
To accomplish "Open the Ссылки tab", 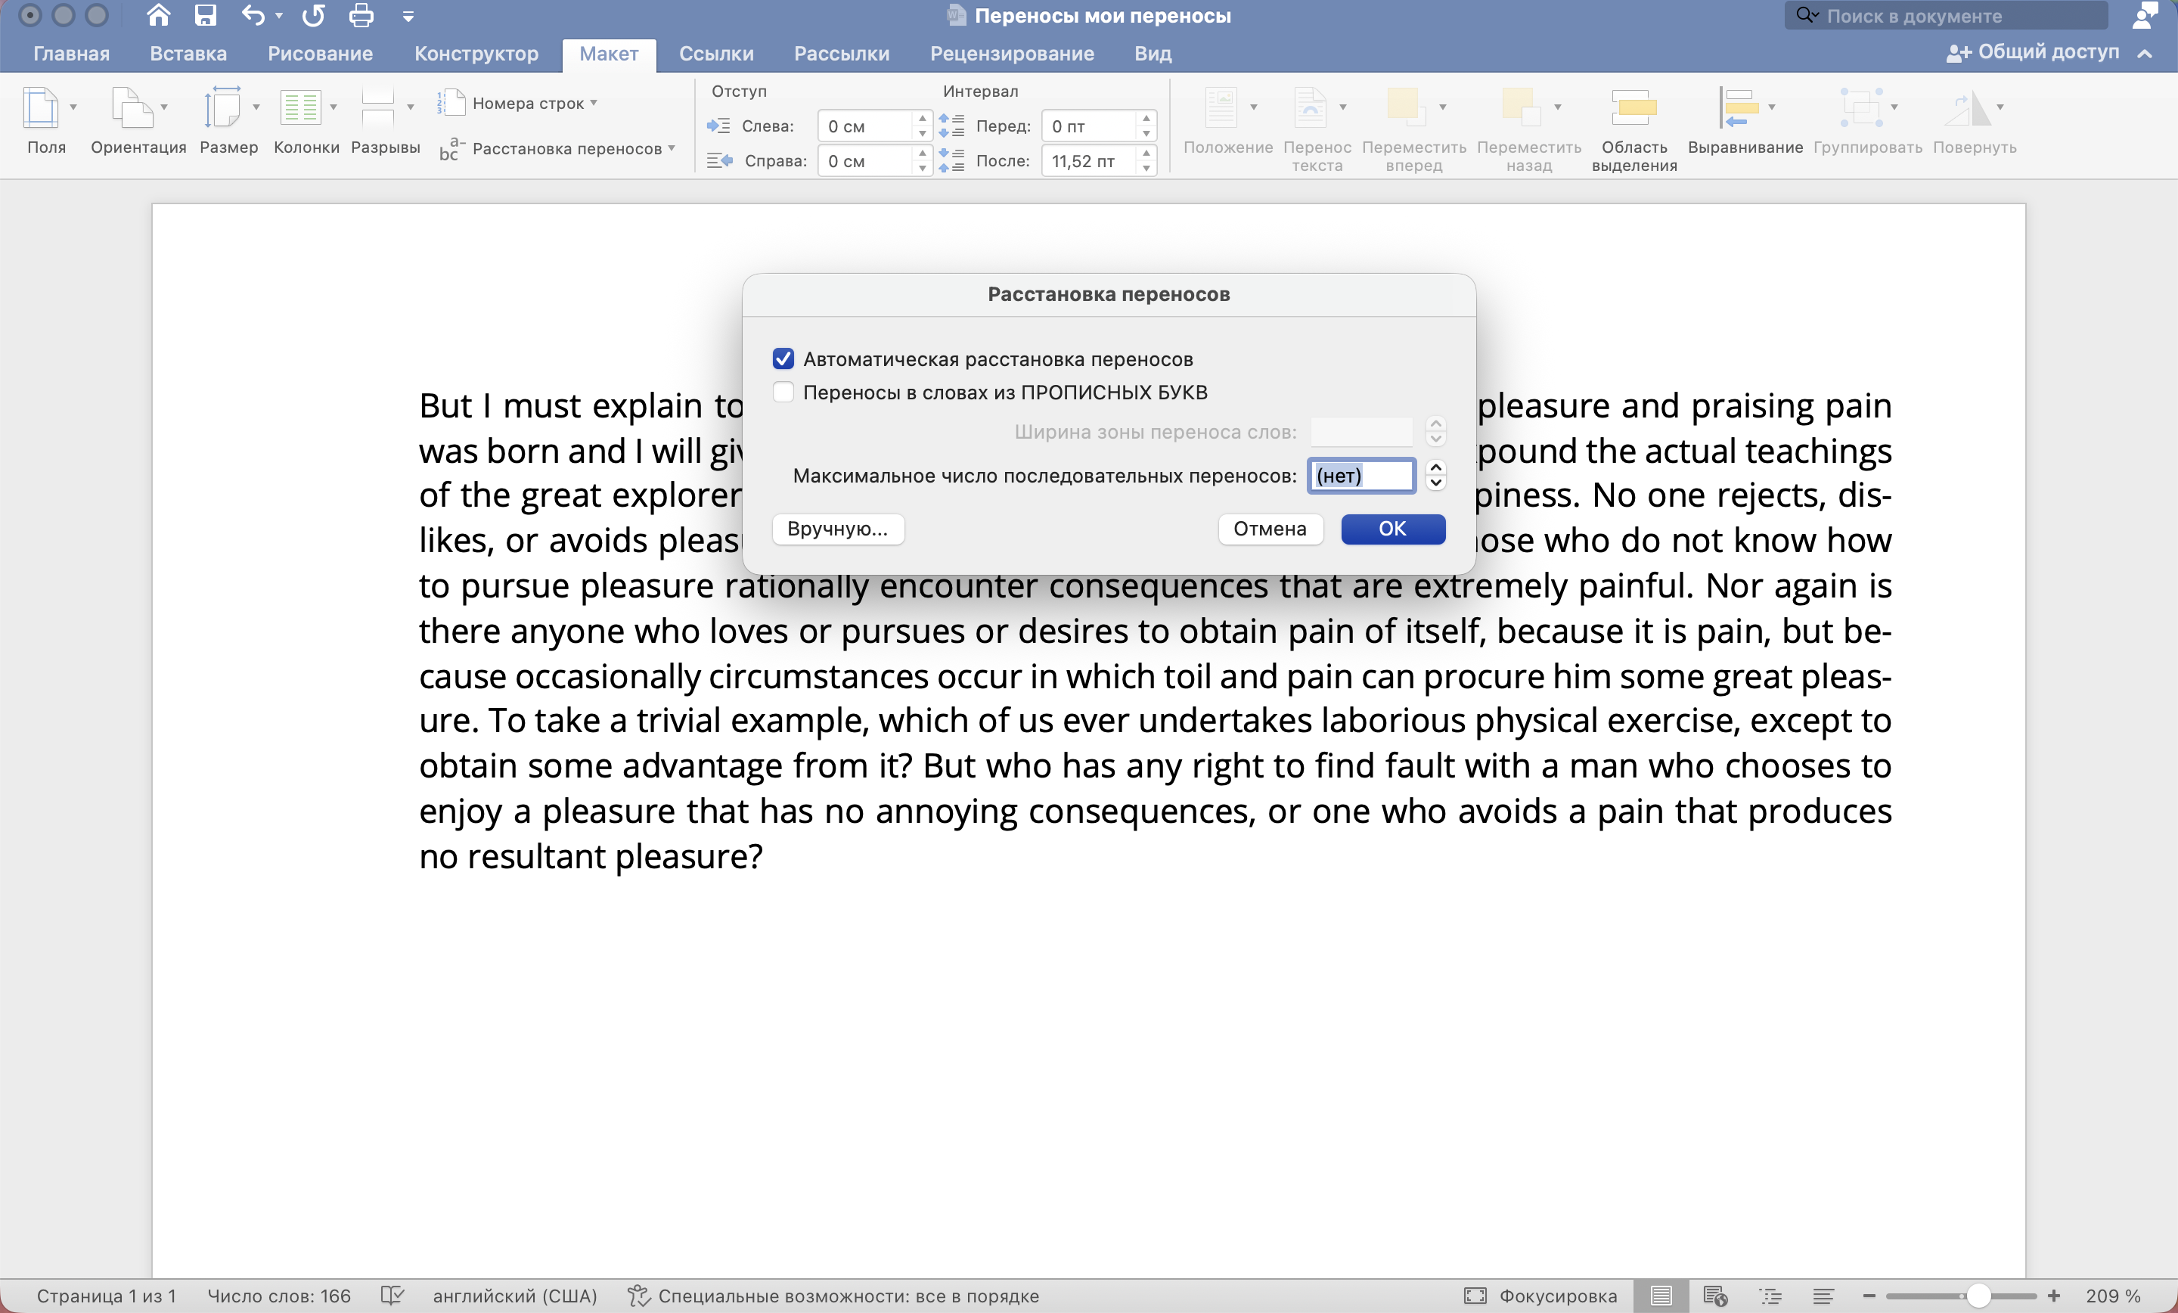I will click(x=716, y=53).
